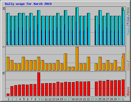The width and height of the screenshot is (131, 102).
Task: Click the cyan Files bar for day 25
Action: pyautogui.click(x=101, y=28)
